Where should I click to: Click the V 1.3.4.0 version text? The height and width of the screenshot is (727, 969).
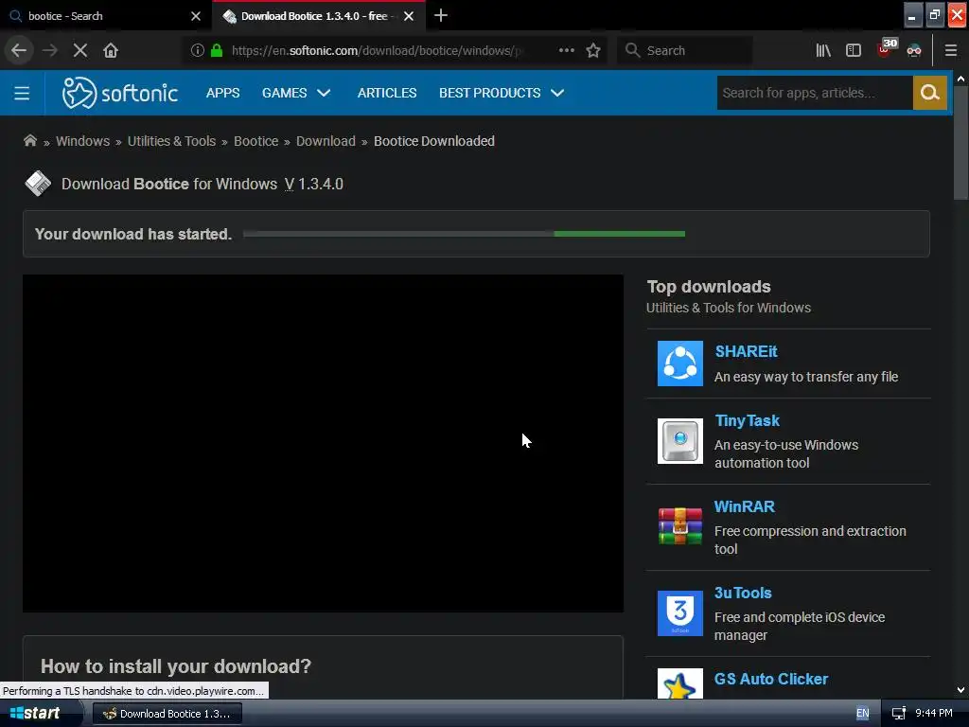(314, 185)
